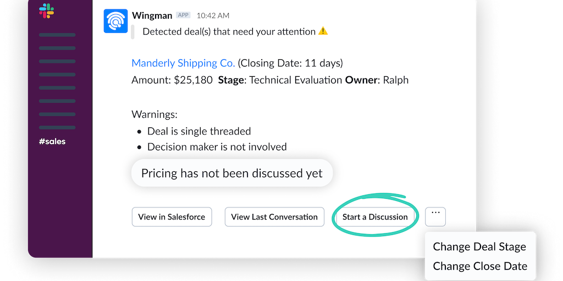563x281 pixels.
Task: Click the Slack logo icon
Action: point(46,11)
